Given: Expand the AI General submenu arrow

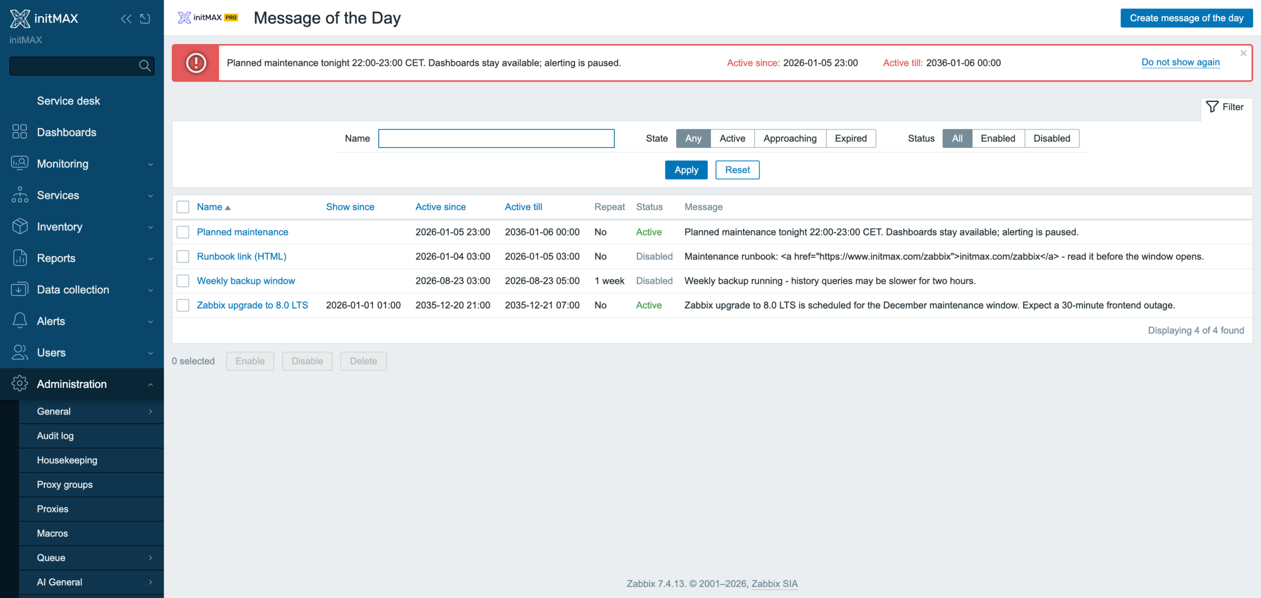Looking at the screenshot, I should (x=151, y=582).
